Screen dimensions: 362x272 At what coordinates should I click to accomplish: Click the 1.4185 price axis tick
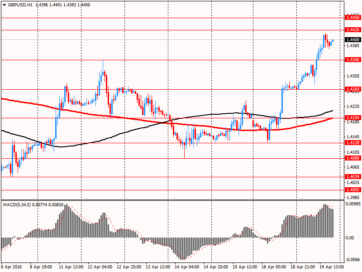pos(353,121)
